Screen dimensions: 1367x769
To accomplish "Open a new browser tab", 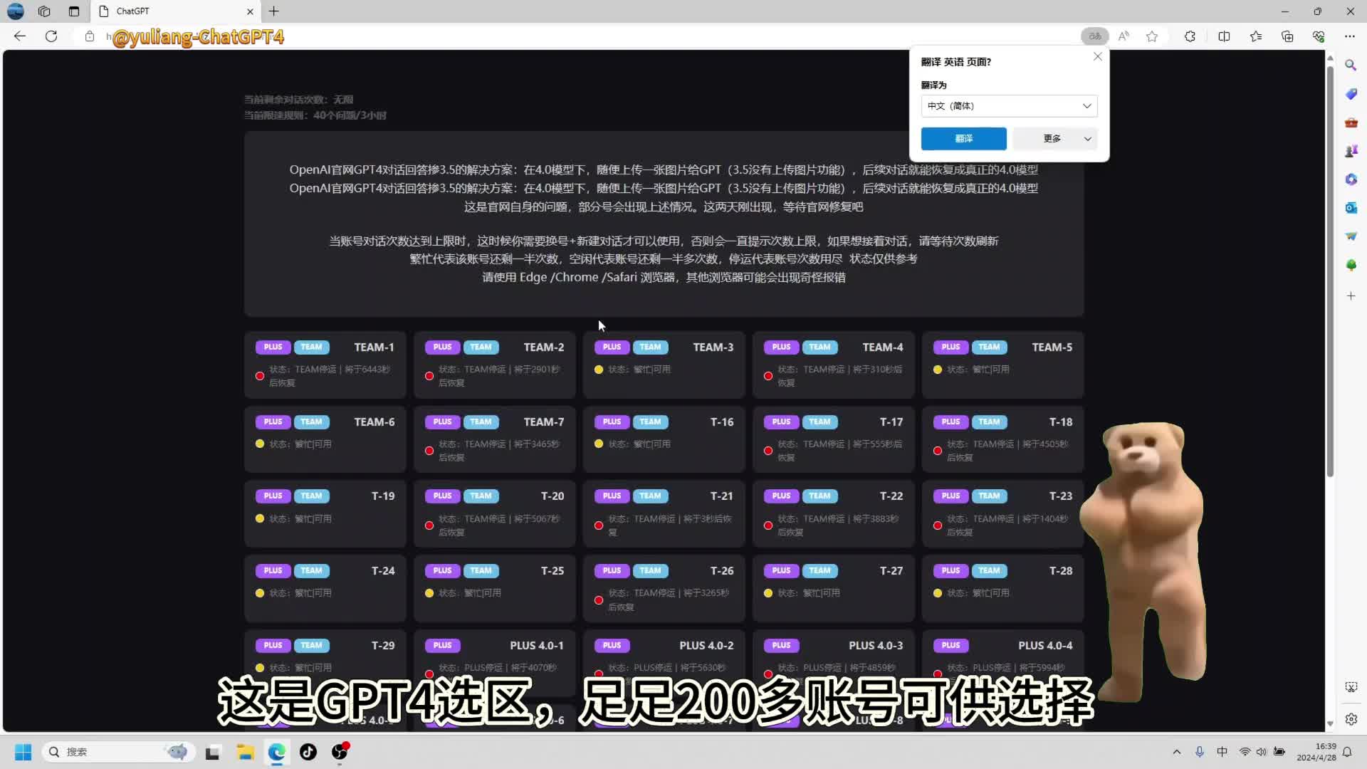I will (274, 11).
